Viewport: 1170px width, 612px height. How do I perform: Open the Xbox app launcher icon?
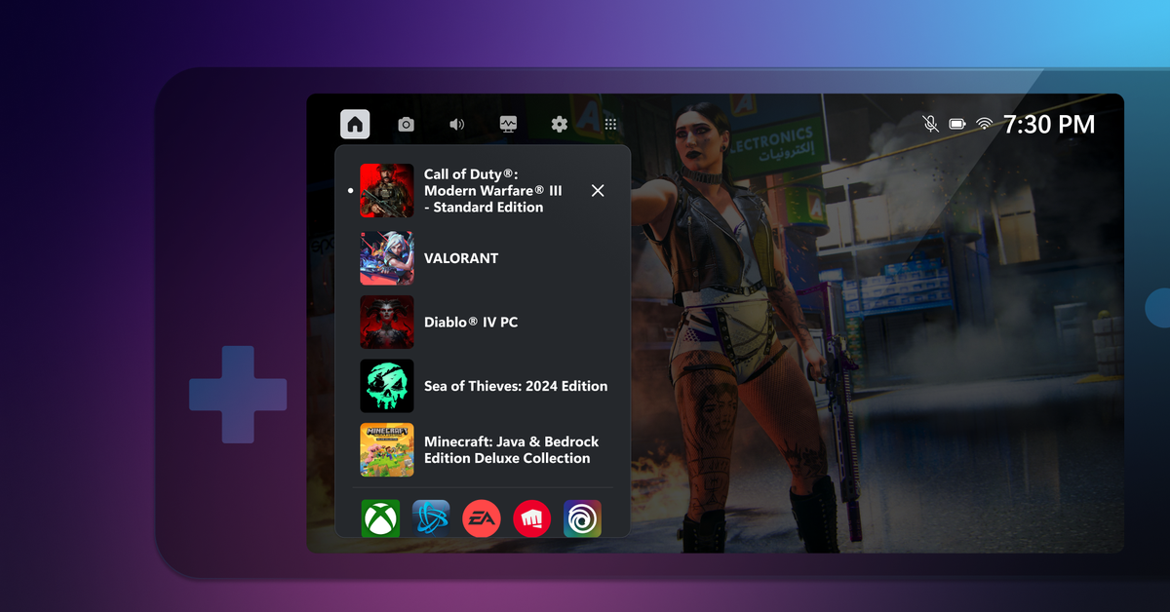click(380, 518)
